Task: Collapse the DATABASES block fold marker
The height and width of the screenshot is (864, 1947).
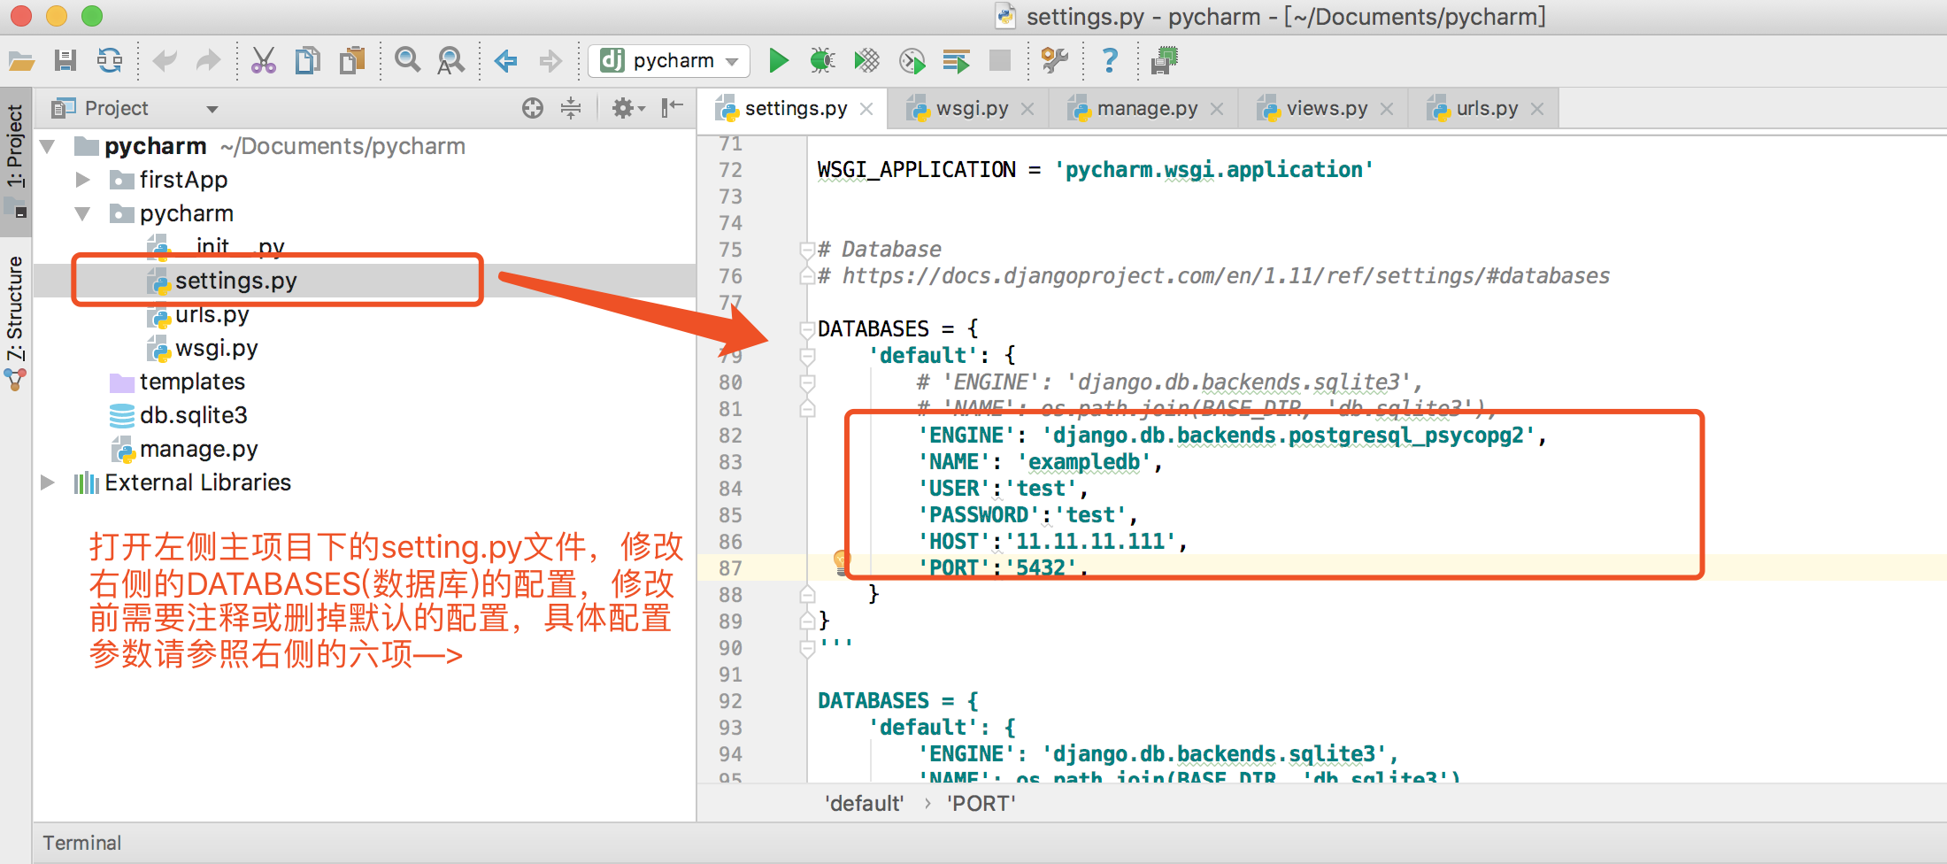Action: [807, 329]
